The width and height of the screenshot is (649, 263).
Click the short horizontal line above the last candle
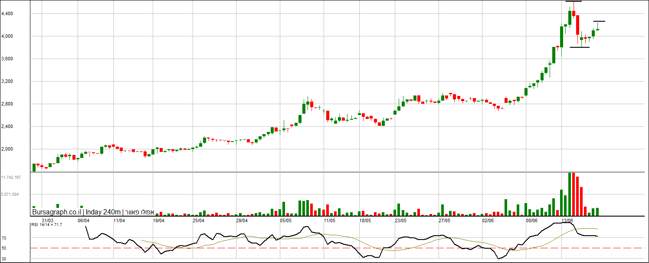[x=599, y=21]
